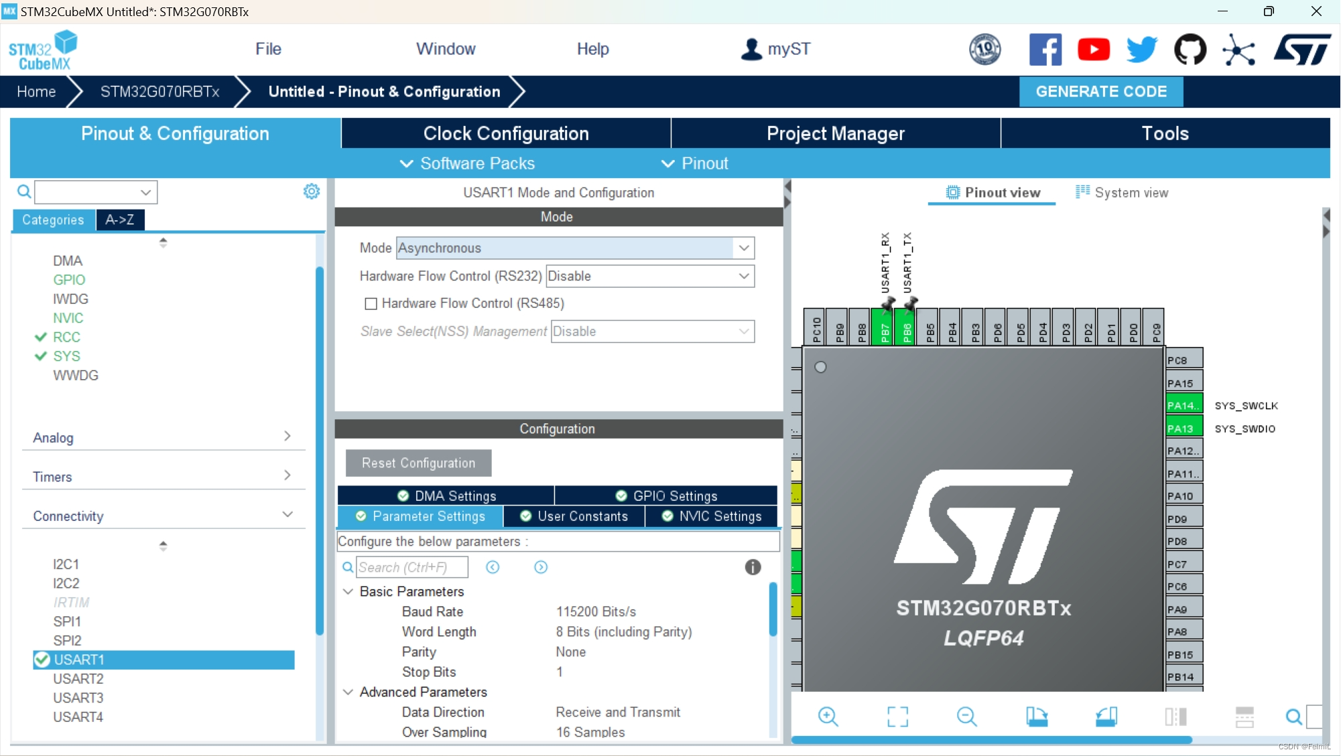
Task: Click the parameter info icon
Action: click(x=753, y=567)
